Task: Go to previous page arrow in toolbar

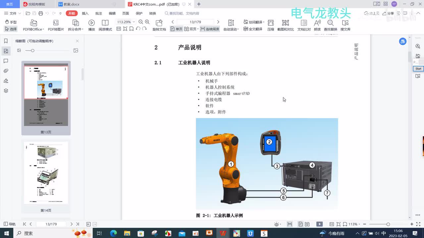Action: coord(173,22)
